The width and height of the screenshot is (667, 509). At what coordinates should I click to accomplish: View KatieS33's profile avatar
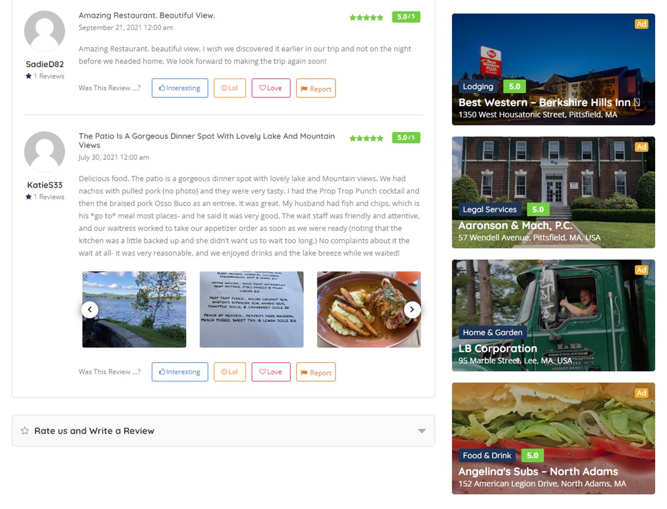(x=45, y=152)
